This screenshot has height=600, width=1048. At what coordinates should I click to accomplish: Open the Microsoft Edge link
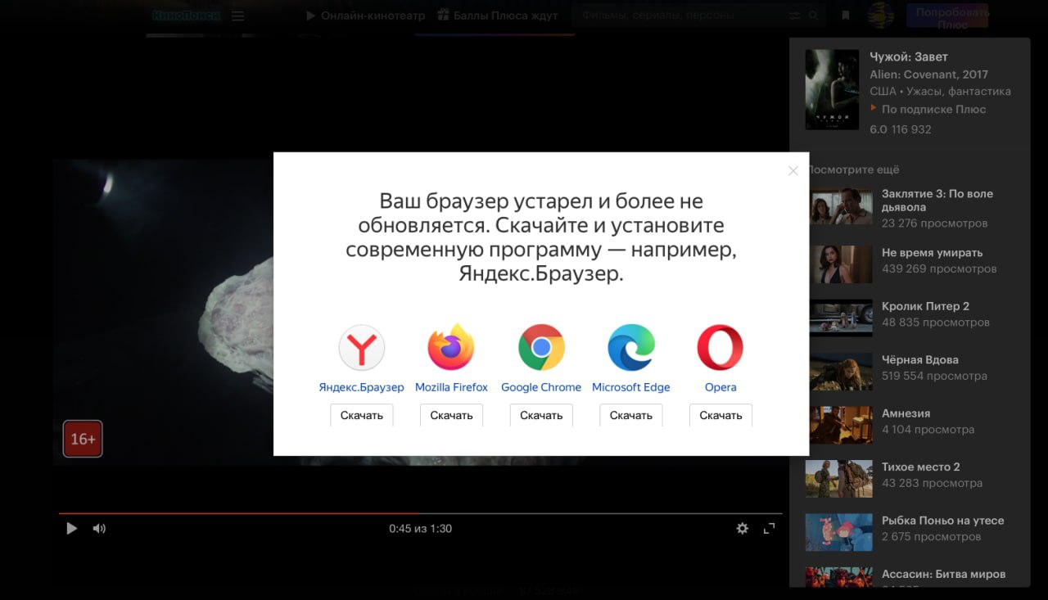click(631, 387)
